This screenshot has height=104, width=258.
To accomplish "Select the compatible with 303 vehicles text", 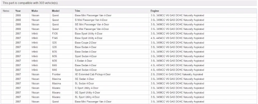I will tap(30, 3).
